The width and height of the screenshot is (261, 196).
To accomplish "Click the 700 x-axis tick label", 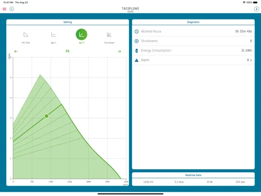I will tap(32, 182).
